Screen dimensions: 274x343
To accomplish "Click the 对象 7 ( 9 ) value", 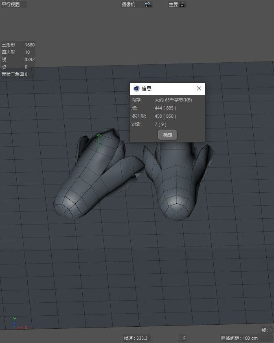I will [x=160, y=124].
